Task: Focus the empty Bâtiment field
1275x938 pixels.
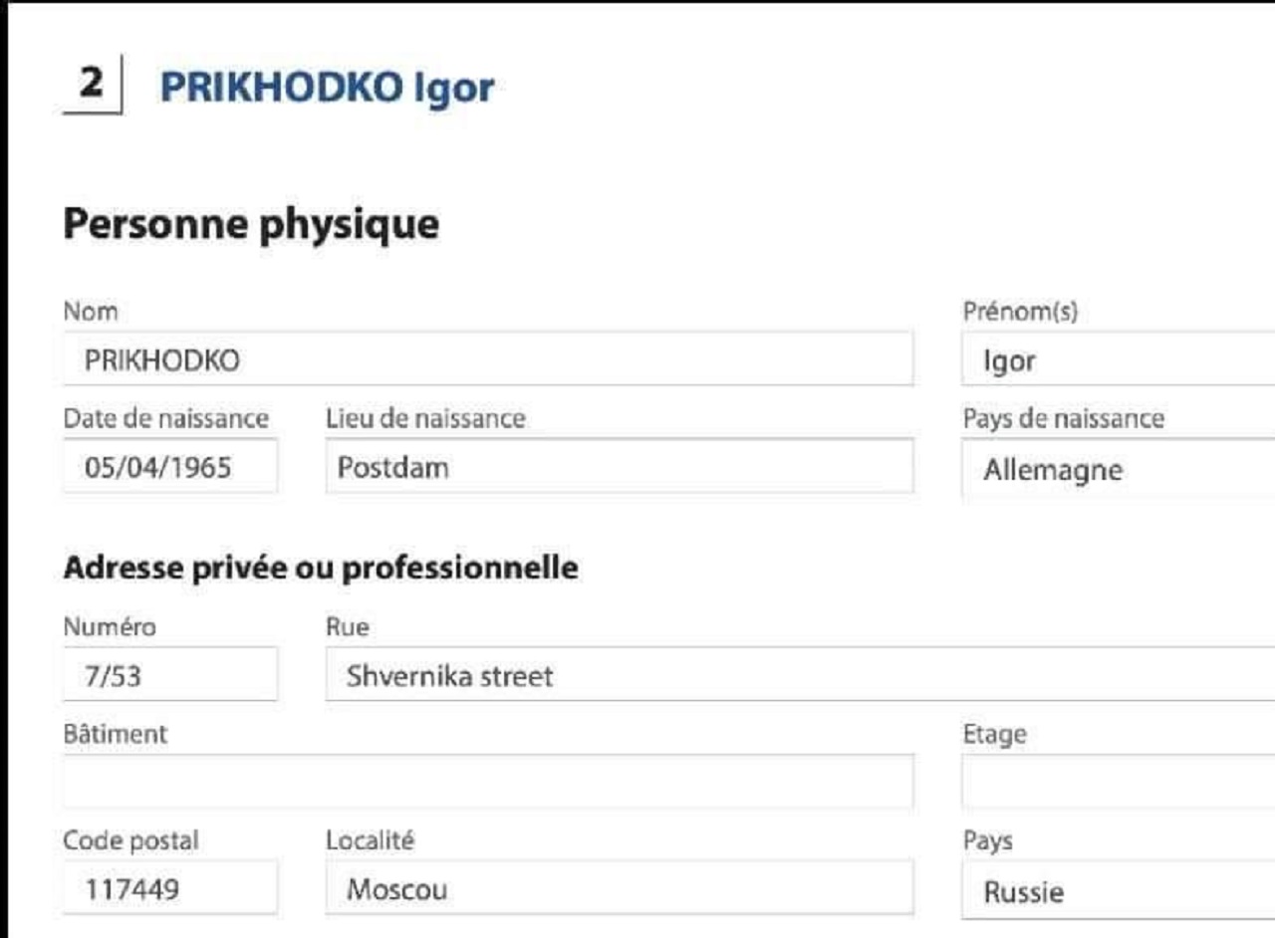Action: point(488,782)
